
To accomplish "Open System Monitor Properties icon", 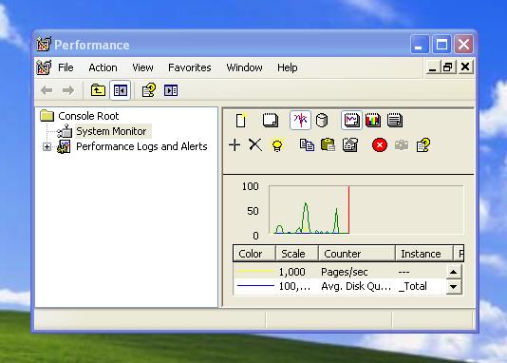I will pos(350,144).
